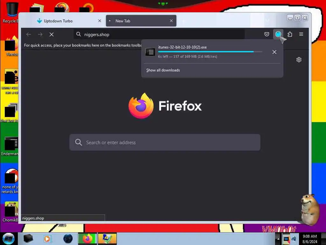The width and height of the screenshot is (326, 245).
Task: Launch the media player taskbar icon
Action: tap(47, 239)
